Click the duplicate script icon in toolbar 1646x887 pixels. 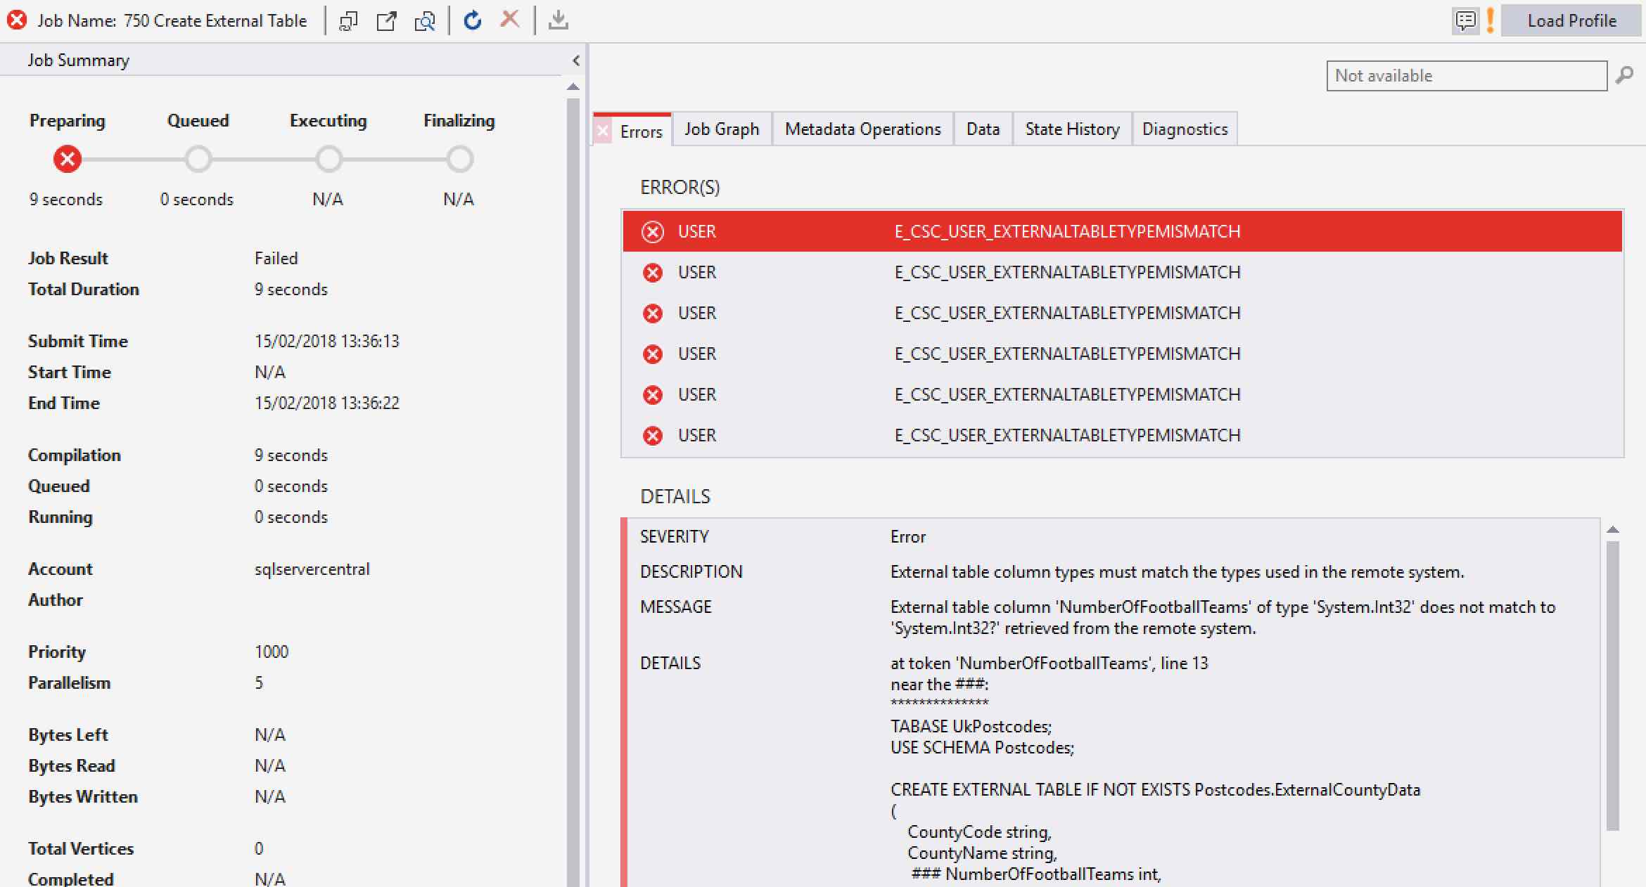[x=349, y=21]
